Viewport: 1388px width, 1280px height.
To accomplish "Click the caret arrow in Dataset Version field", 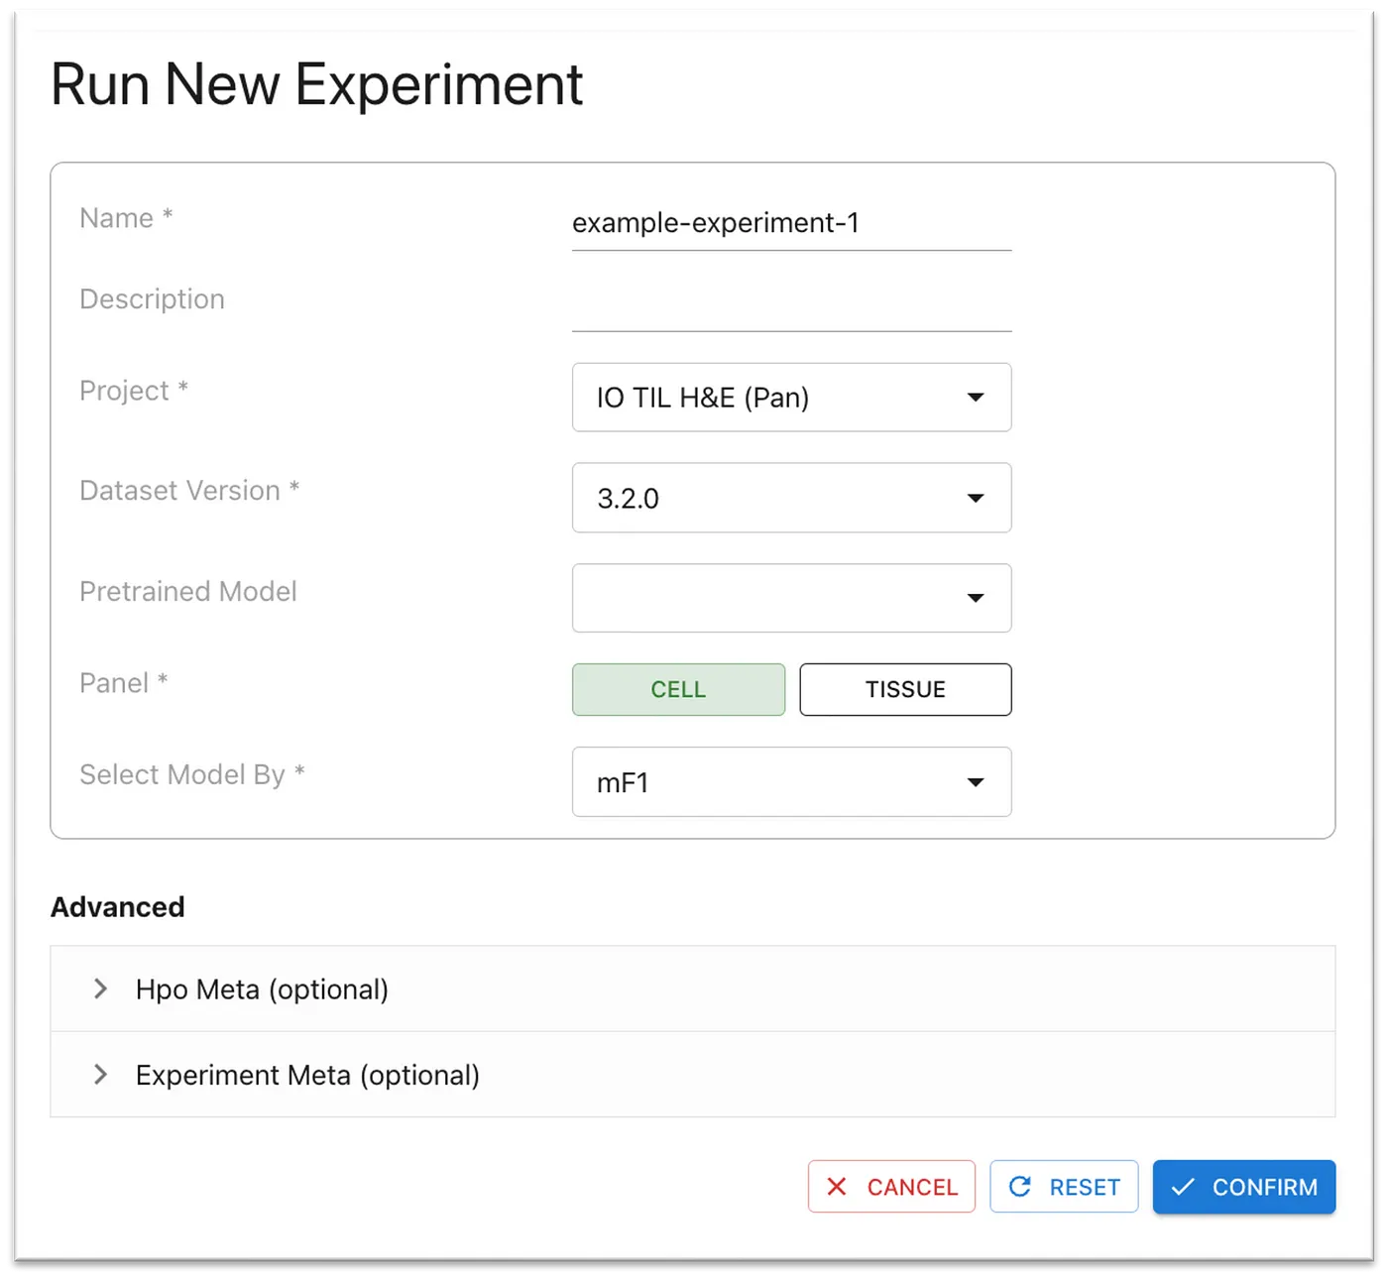I will (x=976, y=498).
